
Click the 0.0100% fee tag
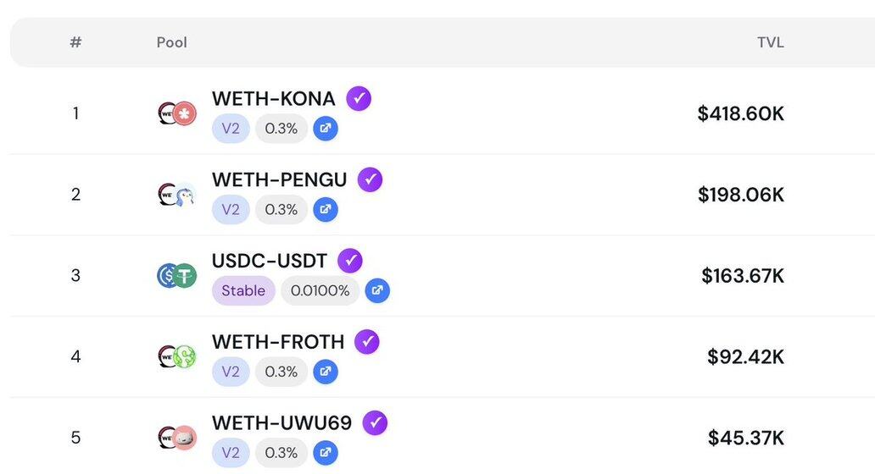pyautogui.click(x=320, y=290)
